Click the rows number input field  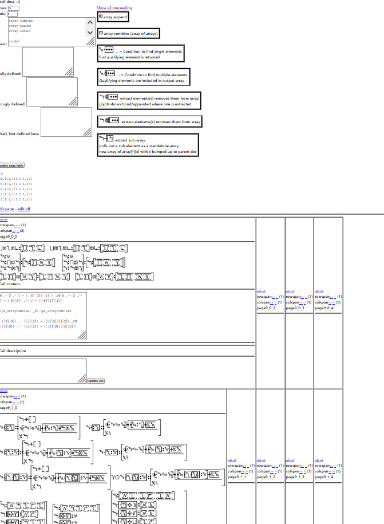[x=13, y=8]
